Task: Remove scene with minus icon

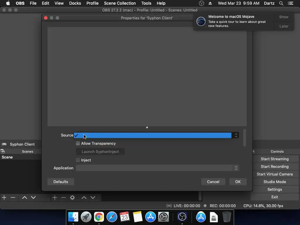Action: tap(13, 197)
